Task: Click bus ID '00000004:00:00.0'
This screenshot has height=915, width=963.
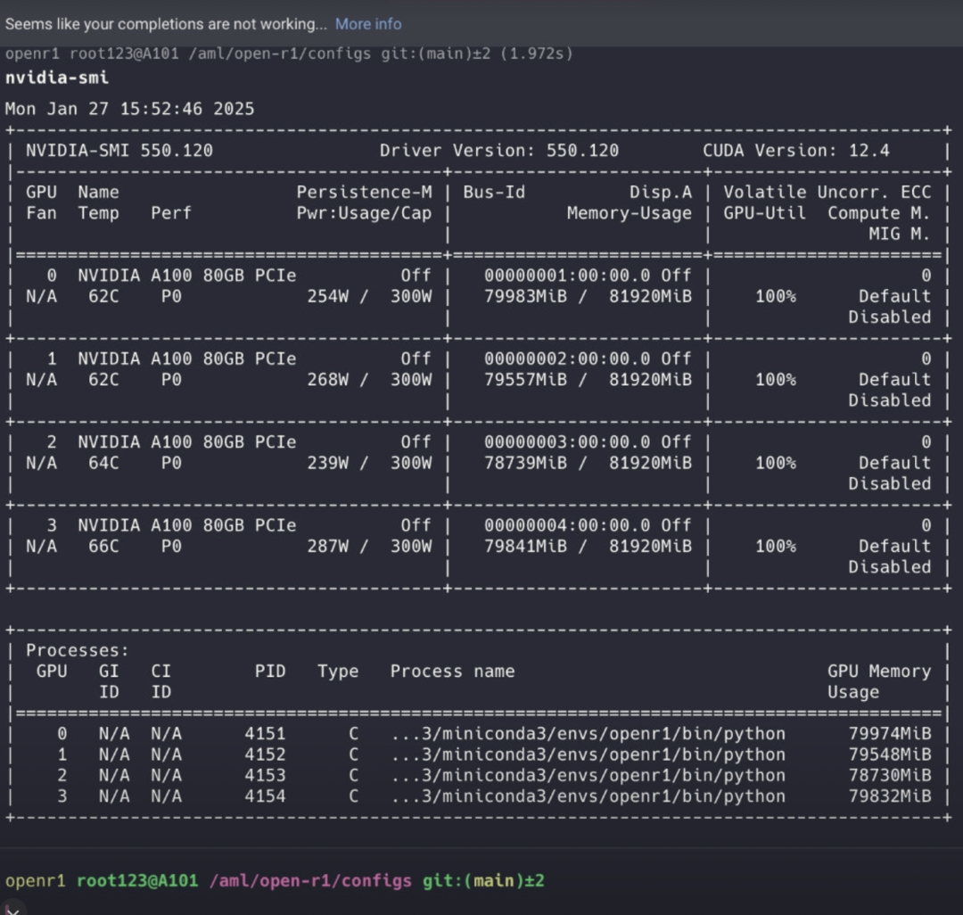Action: pos(567,525)
